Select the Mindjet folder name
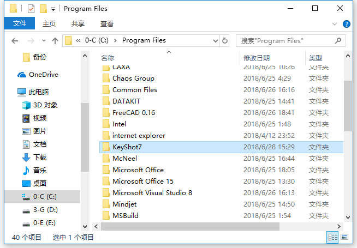This screenshot has width=357, height=248. pos(124,204)
